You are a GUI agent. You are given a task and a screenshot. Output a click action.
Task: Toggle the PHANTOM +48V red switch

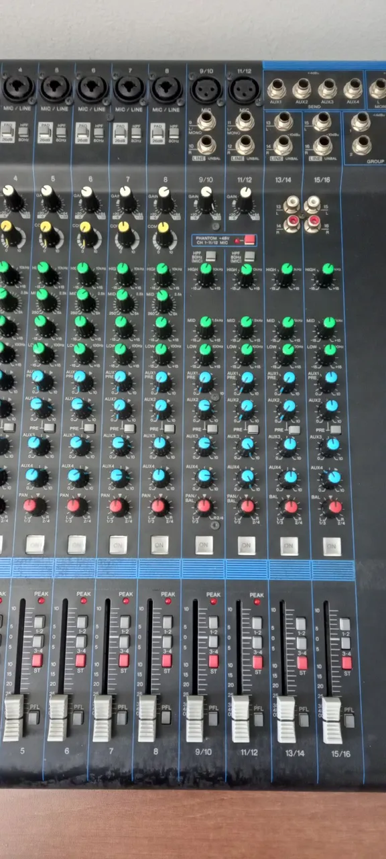pos(249,240)
